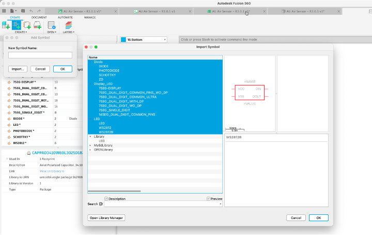
Task: Click Cancel in the Add Symbol dialog
Action: (40, 69)
